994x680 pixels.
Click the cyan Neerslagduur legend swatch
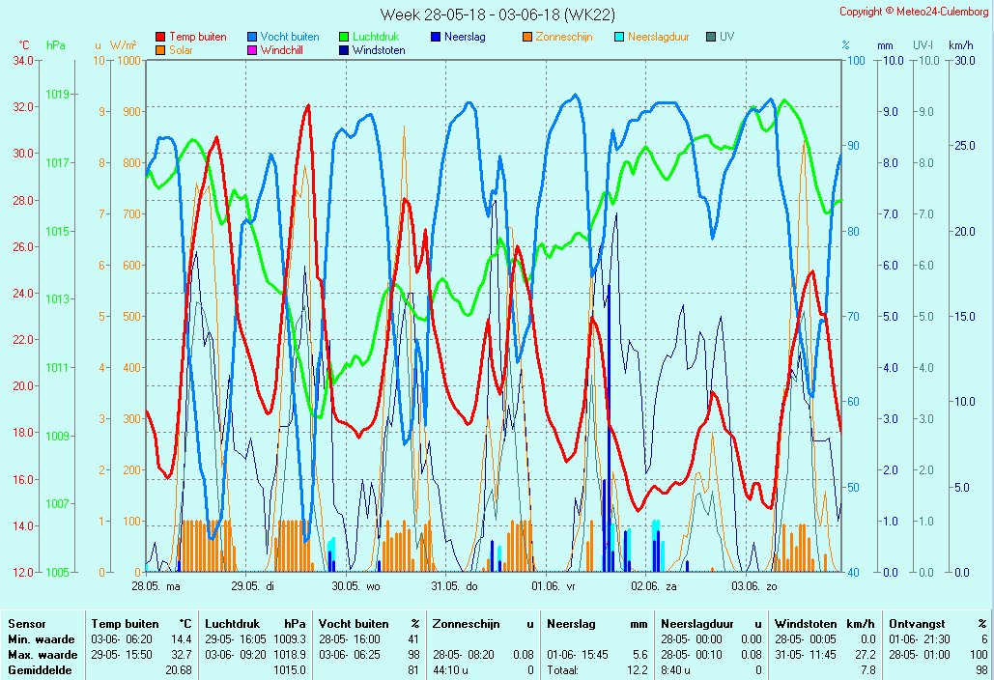click(619, 37)
